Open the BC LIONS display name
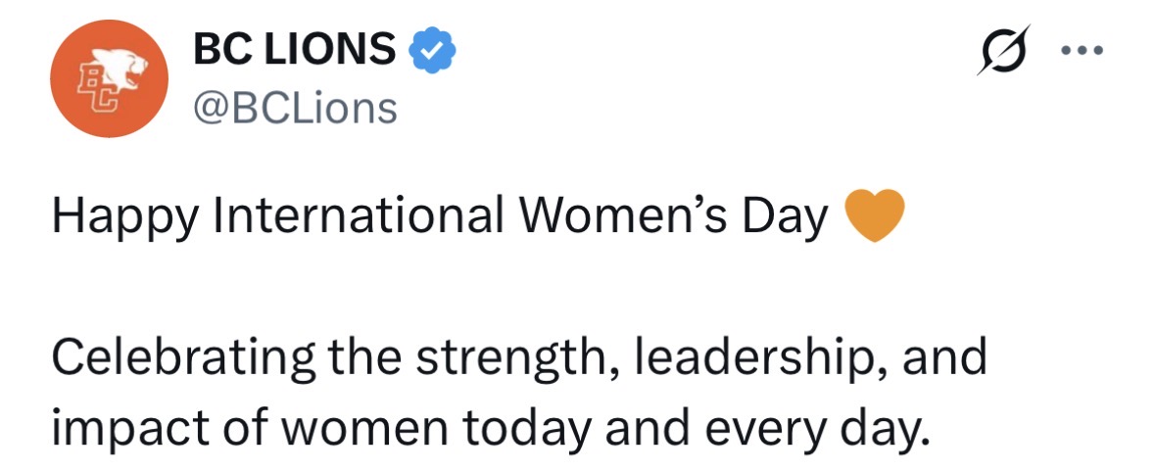The image size is (1155, 473). [x=294, y=49]
